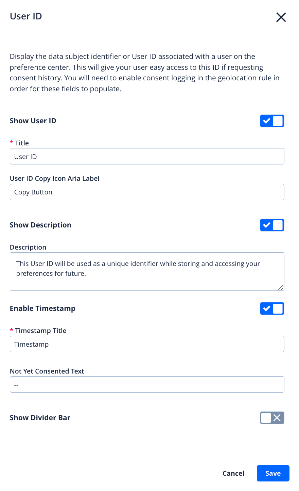
Task: Click the Show Description label text
Action: pos(40,225)
